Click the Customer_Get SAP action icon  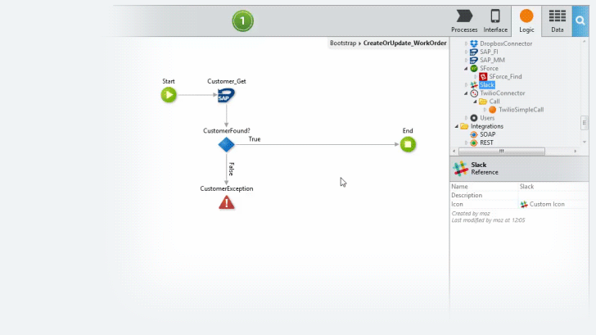[x=226, y=95]
